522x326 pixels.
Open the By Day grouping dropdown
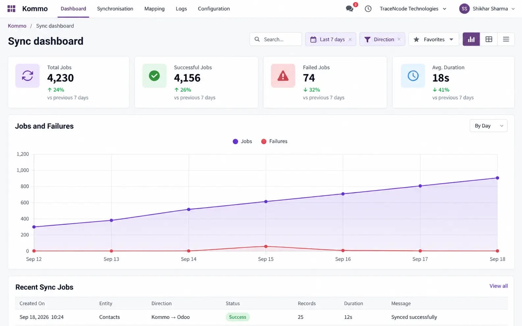tap(488, 126)
